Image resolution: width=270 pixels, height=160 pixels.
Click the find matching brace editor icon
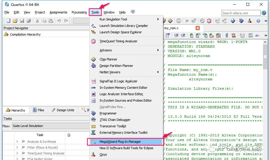[x=168, y=35]
